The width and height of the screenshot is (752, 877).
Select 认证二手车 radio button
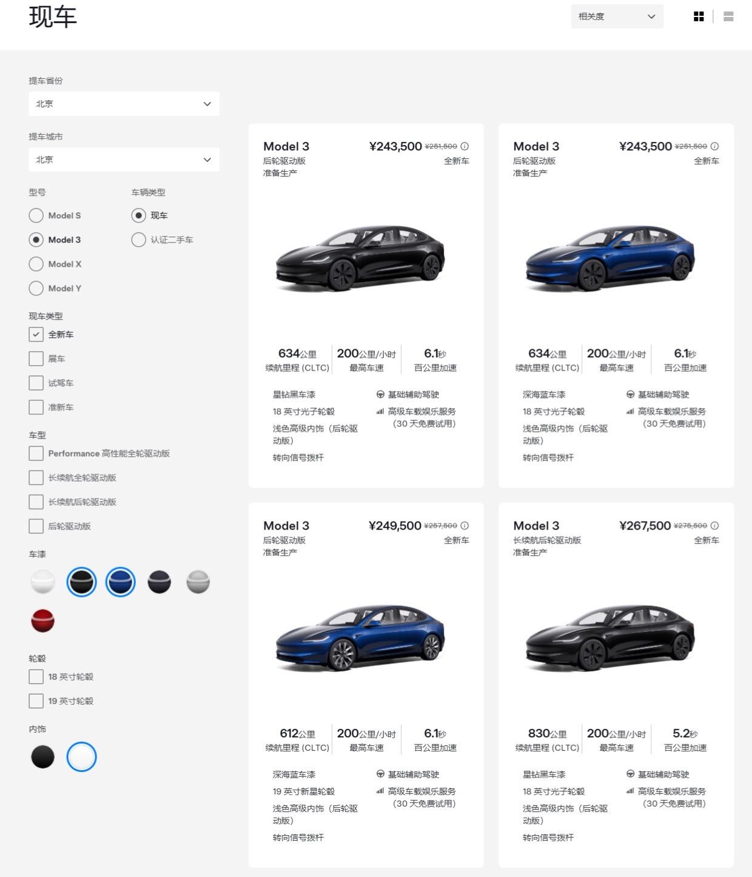(138, 240)
